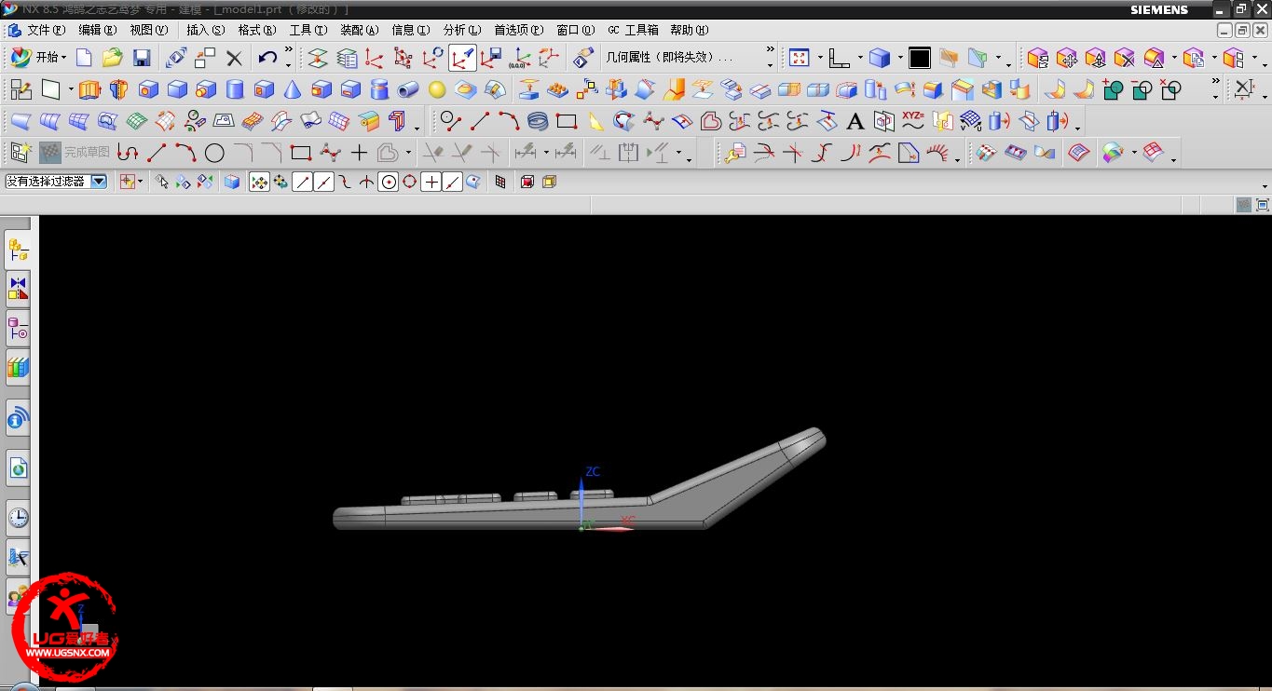Select the sketch Rectangle tool
This screenshot has height=691, width=1272.
click(x=300, y=153)
